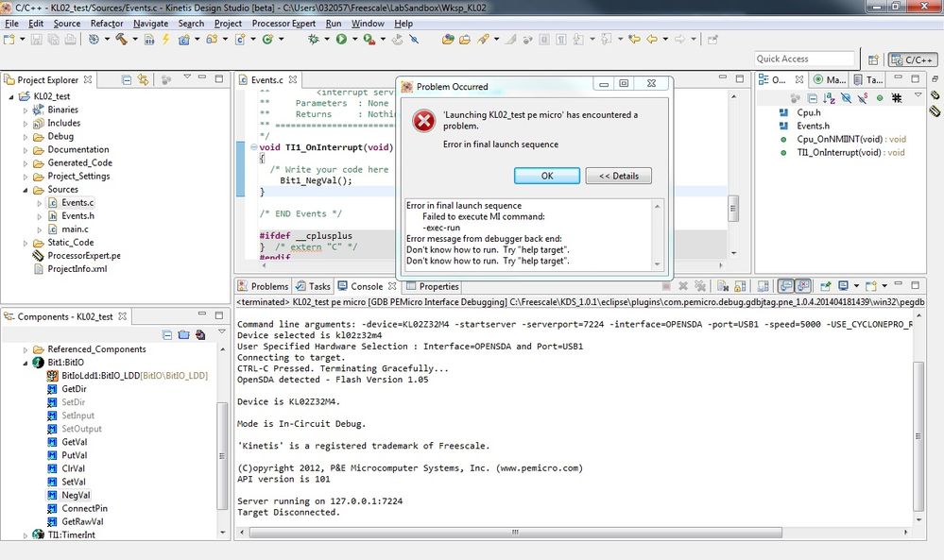Expand Referenced_Components in Components view

point(26,349)
